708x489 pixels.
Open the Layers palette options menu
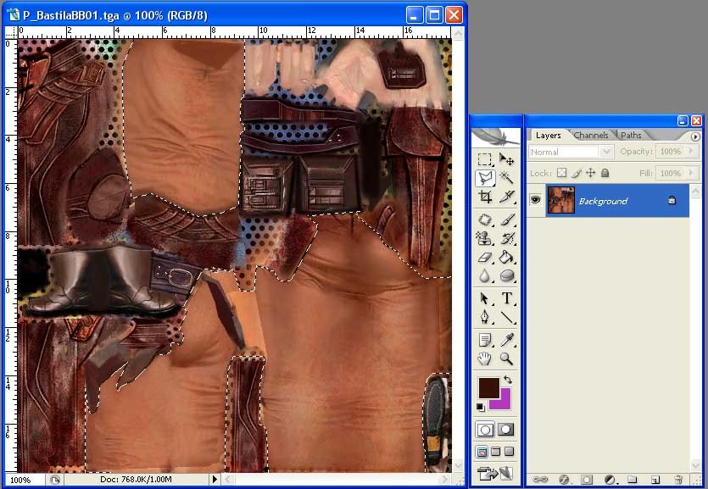tap(695, 136)
